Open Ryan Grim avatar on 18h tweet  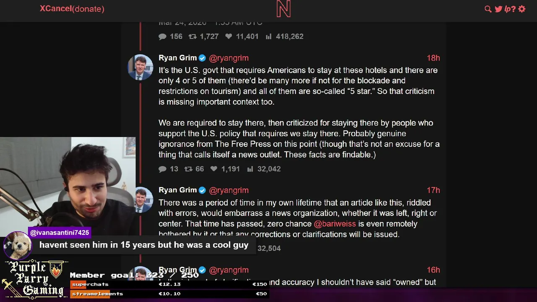pyautogui.click(x=141, y=67)
